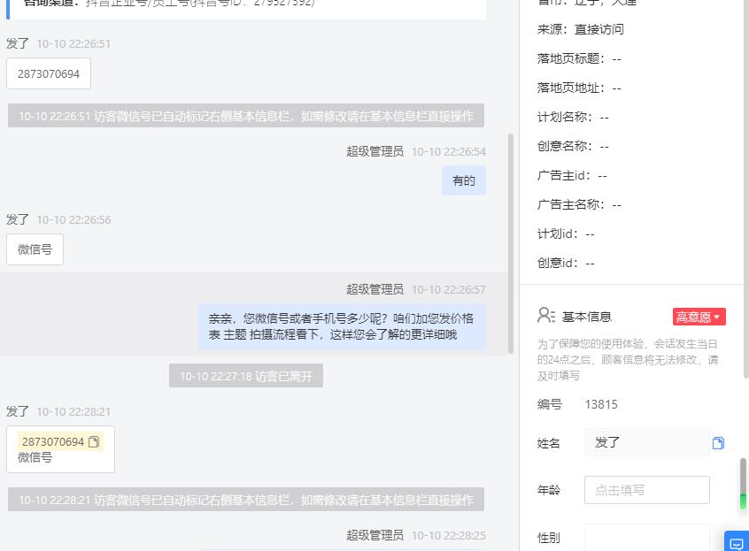Click the 亲亲 admin message about 价格表
Image resolution: width=749 pixels, height=551 pixels.
coord(342,326)
